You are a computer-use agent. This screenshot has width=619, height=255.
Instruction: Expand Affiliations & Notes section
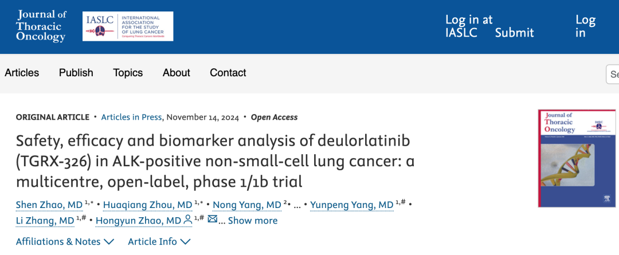65,241
